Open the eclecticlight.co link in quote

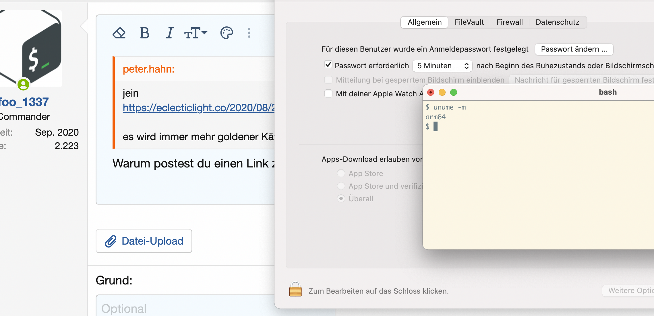tap(199, 108)
